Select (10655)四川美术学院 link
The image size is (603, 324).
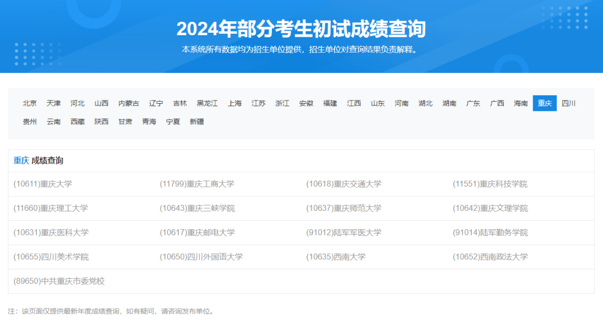51,257
